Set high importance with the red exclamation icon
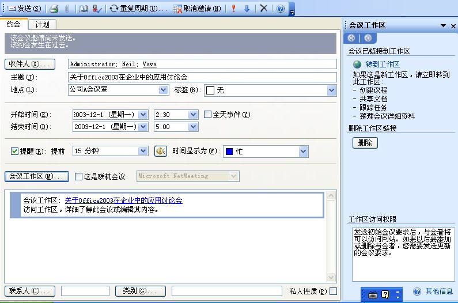This screenshot has height=303, width=458. (233, 9)
